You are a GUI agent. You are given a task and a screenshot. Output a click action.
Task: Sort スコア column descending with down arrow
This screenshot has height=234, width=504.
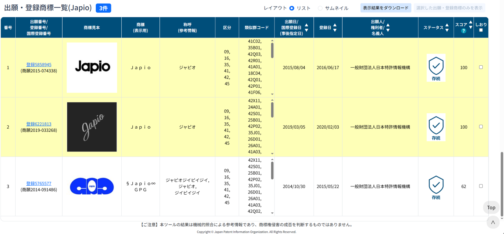(471, 28)
